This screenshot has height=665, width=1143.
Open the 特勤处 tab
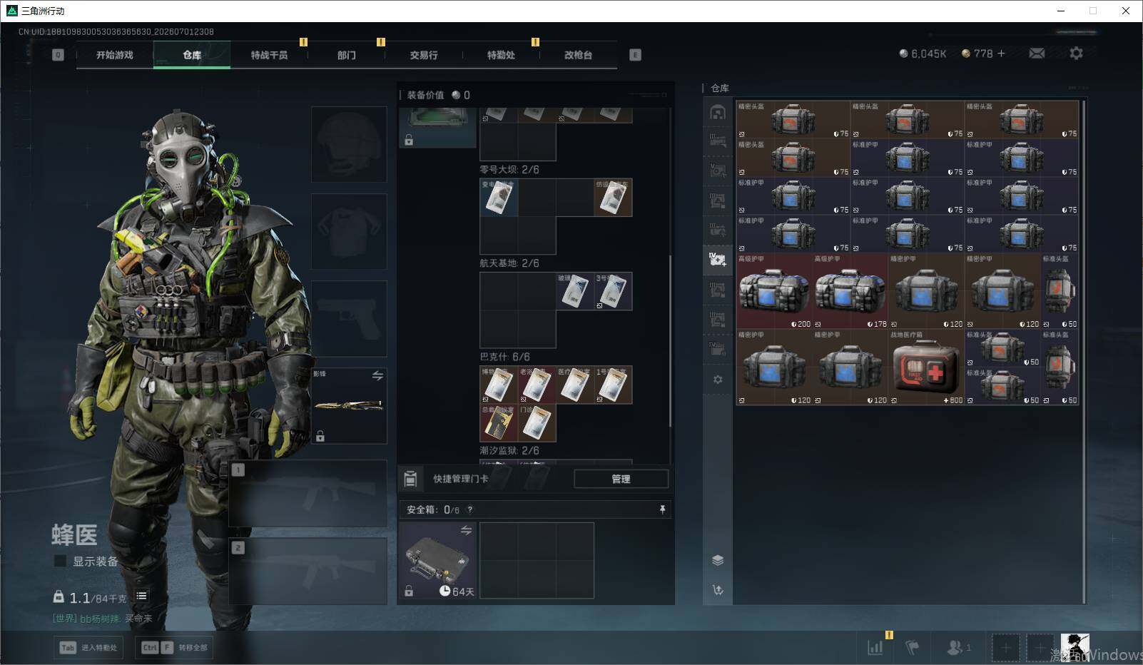click(501, 55)
